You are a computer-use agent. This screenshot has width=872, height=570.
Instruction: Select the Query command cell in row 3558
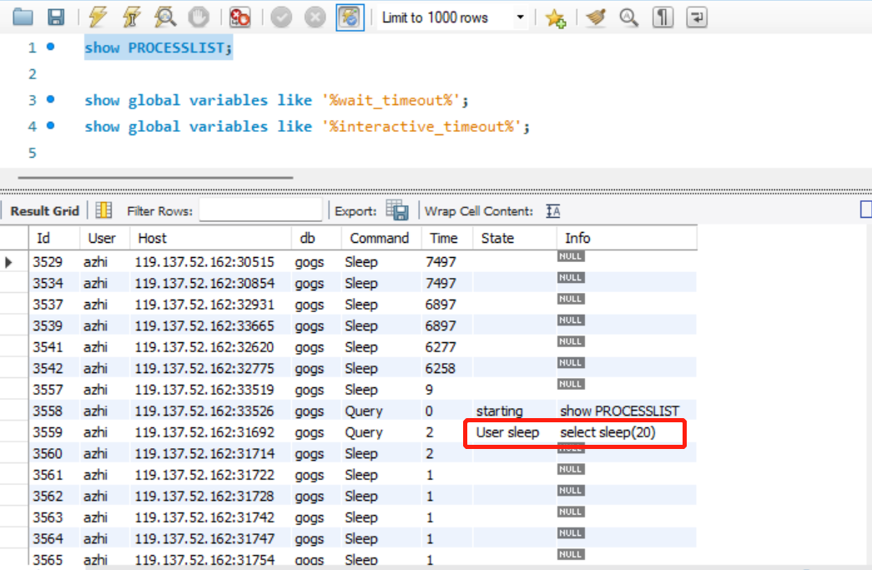pos(381,411)
